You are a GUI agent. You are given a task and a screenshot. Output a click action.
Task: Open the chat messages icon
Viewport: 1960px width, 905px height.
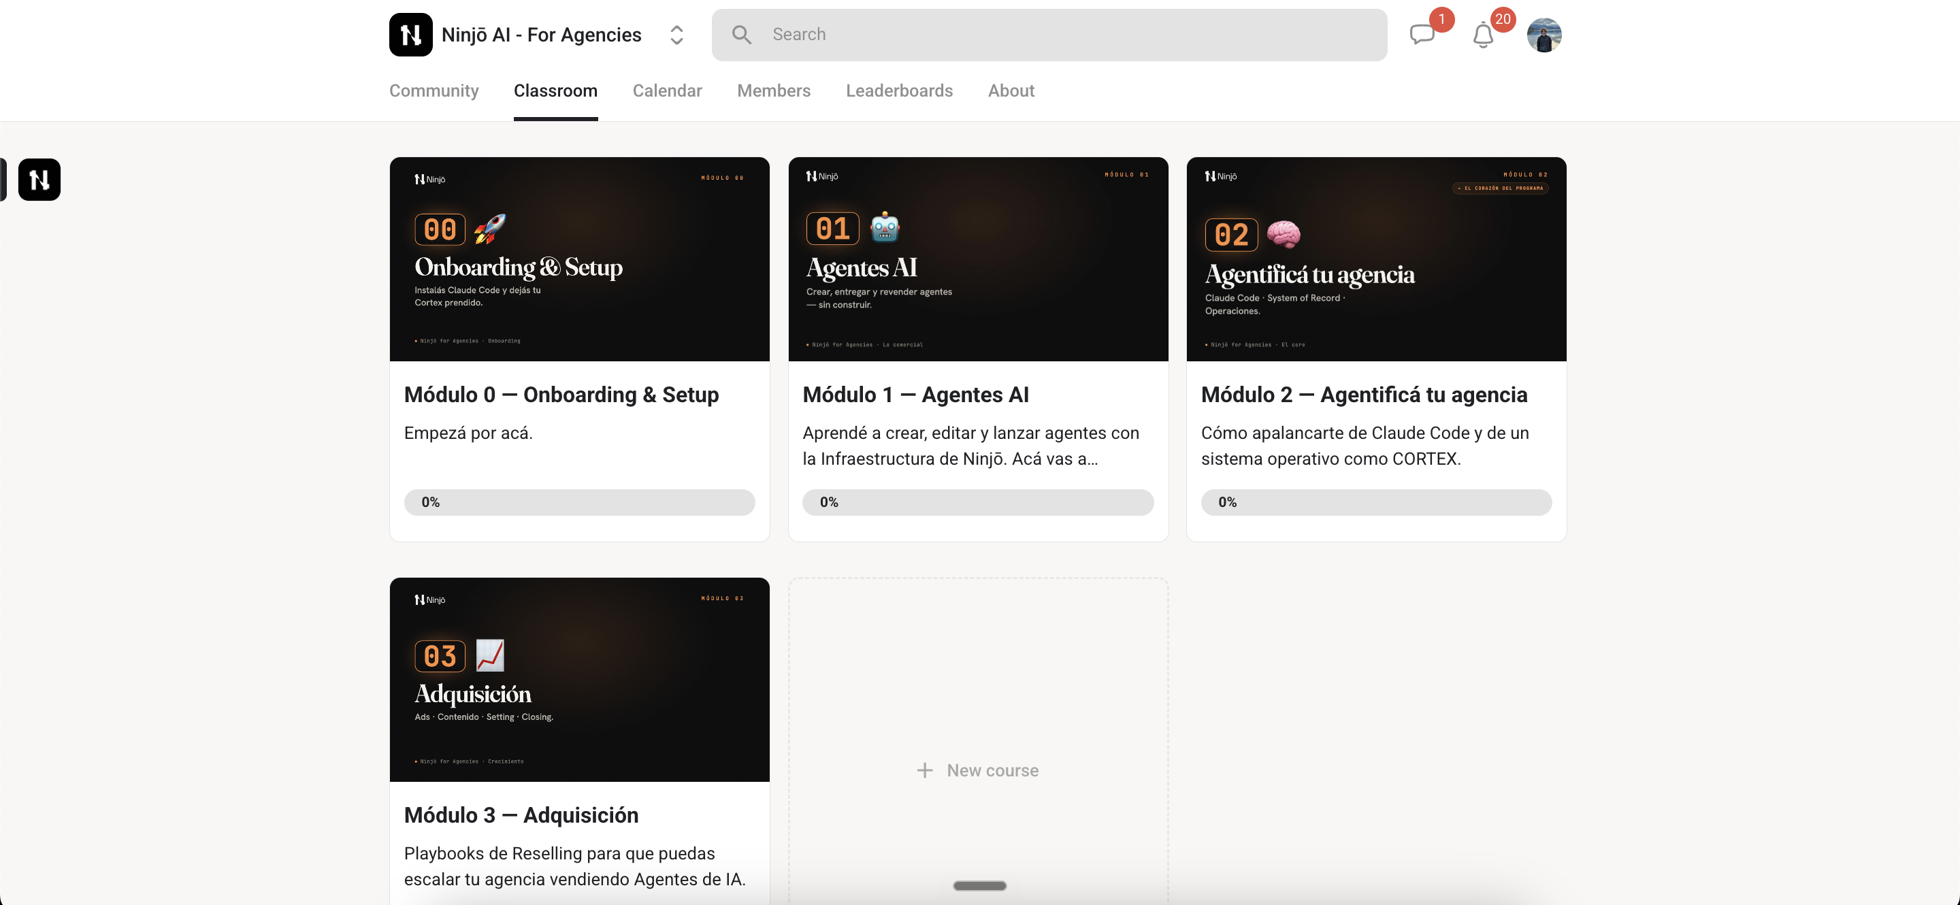click(x=1422, y=34)
